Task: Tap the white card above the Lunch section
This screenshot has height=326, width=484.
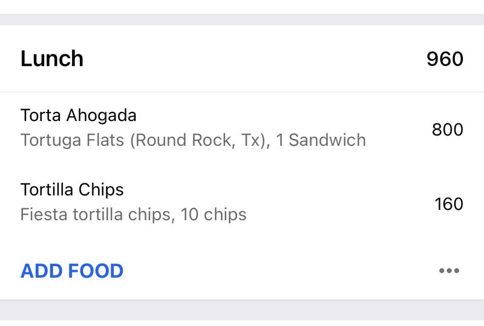Action: pos(242,6)
